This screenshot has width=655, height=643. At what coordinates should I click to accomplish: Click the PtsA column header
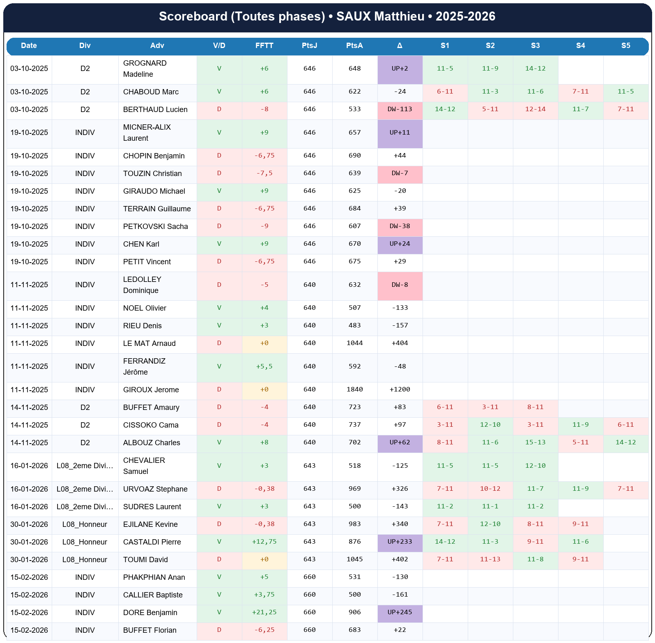pyautogui.click(x=354, y=46)
